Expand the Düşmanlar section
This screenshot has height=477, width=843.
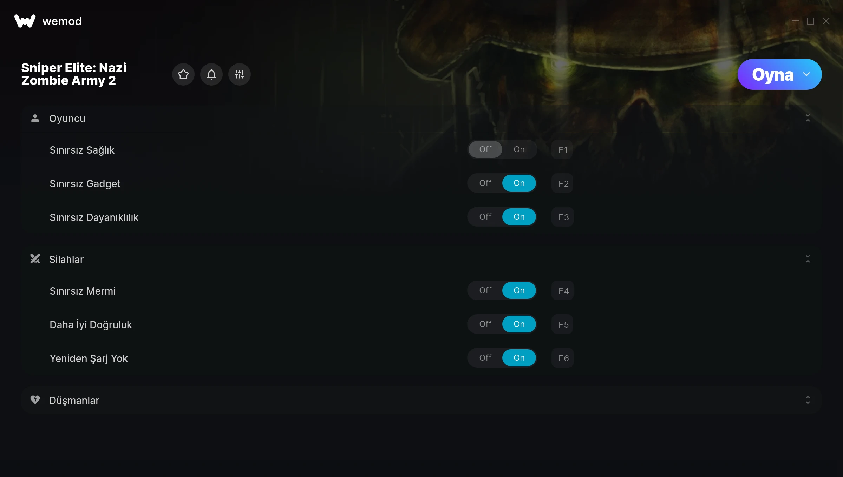tap(808, 400)
